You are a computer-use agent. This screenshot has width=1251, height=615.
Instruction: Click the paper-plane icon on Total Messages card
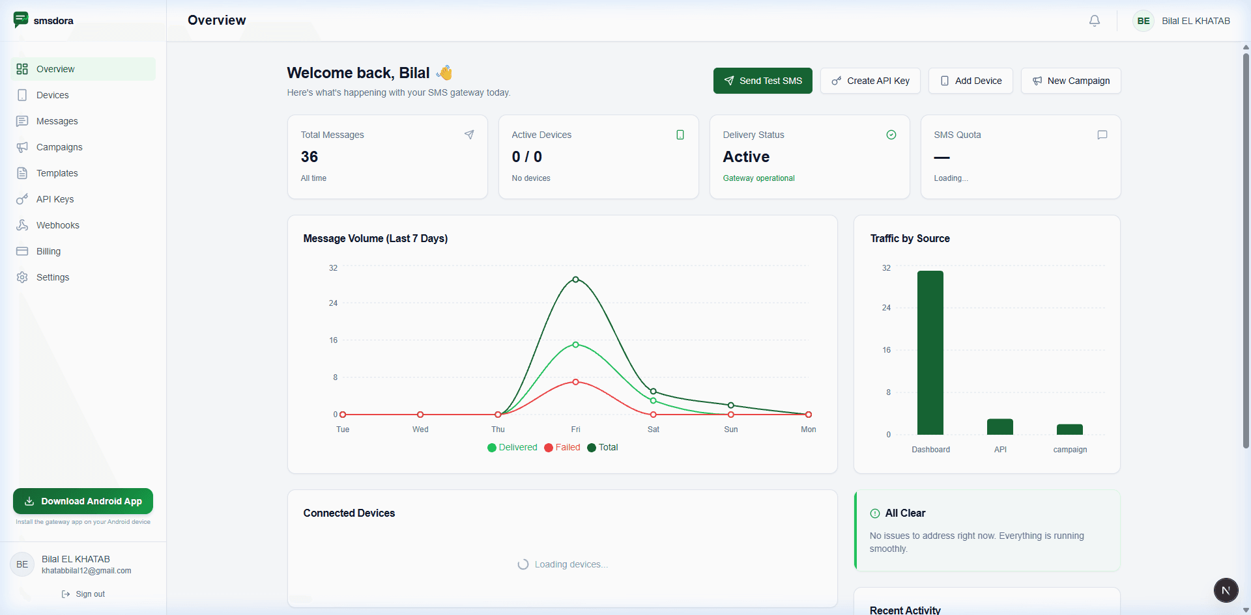(x=469, y=135)
